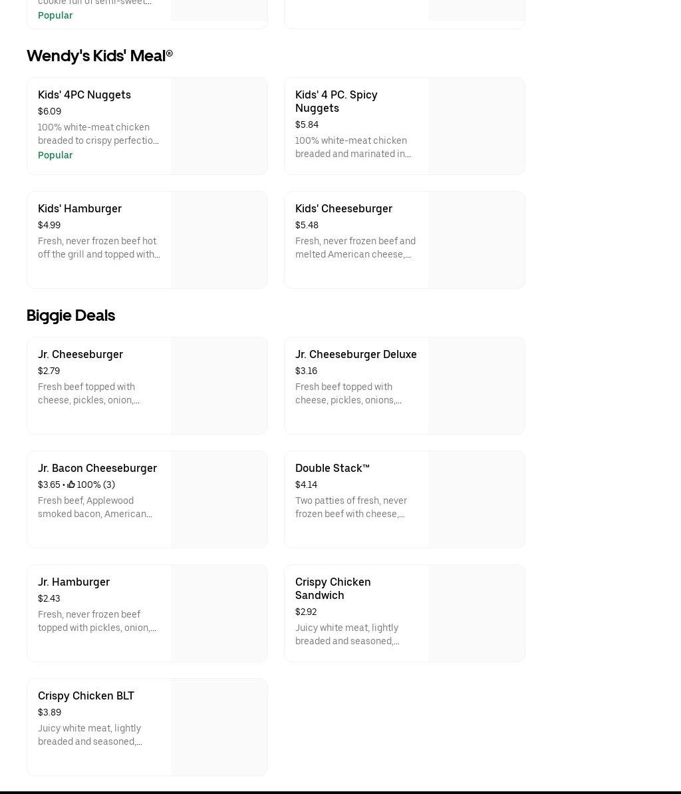This screenshot has width=681, height=794.
Task: Click the Crispy Chicken Sandwich description text
Action: pyautogui.click(x=347, y=635)
